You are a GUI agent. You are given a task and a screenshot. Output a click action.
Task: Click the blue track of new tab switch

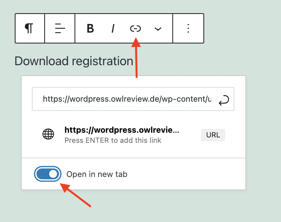(x=43, y=174)
